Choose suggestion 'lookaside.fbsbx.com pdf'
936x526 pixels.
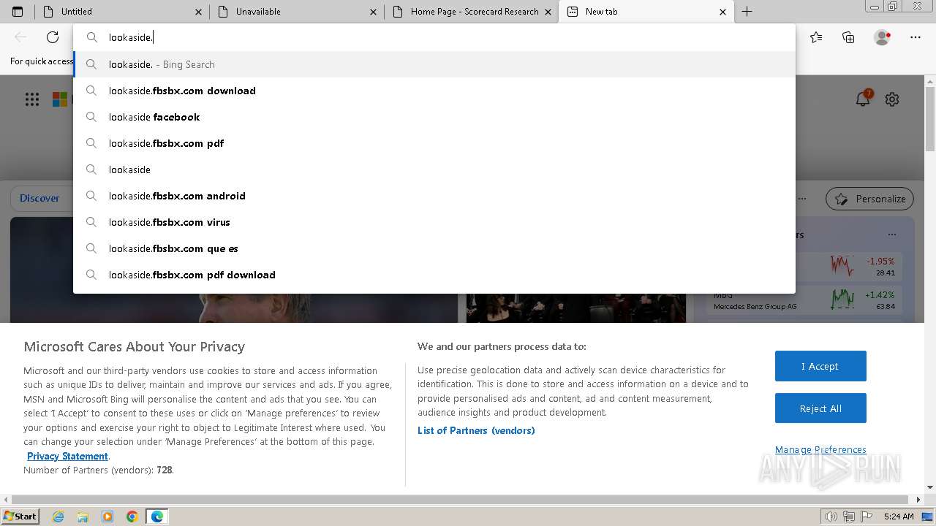tap(434, 143)
